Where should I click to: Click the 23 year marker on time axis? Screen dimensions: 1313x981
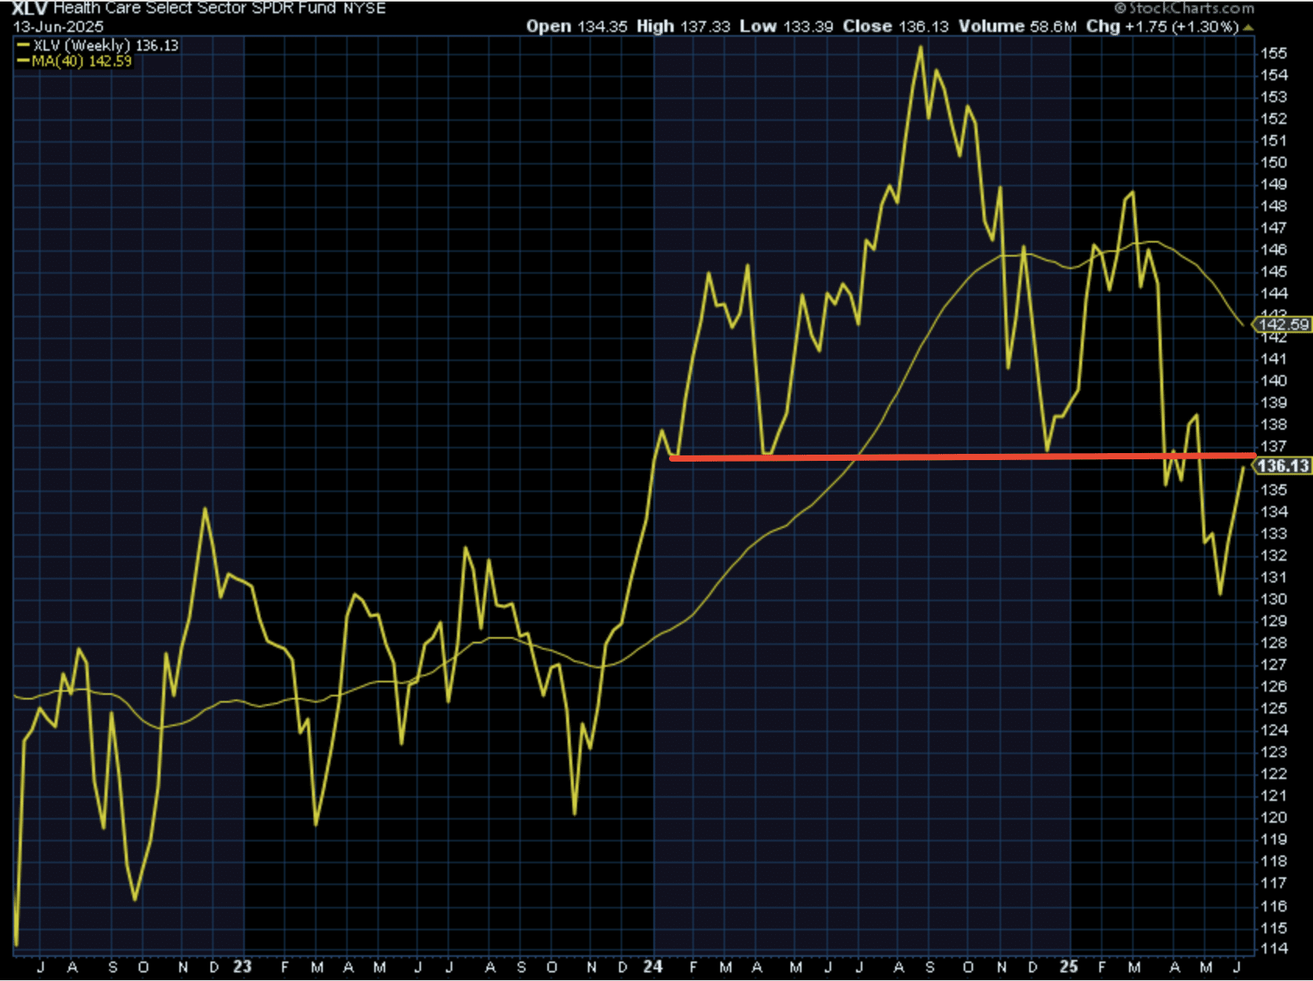pos(242,967)
